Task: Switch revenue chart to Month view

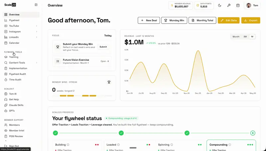Action: [x=236, y=37]
